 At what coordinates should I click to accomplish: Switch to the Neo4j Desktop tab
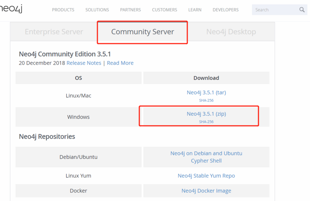click(x=231, y=32)
